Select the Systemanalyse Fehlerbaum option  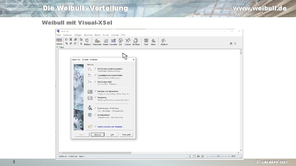click(x=96, y=109)
